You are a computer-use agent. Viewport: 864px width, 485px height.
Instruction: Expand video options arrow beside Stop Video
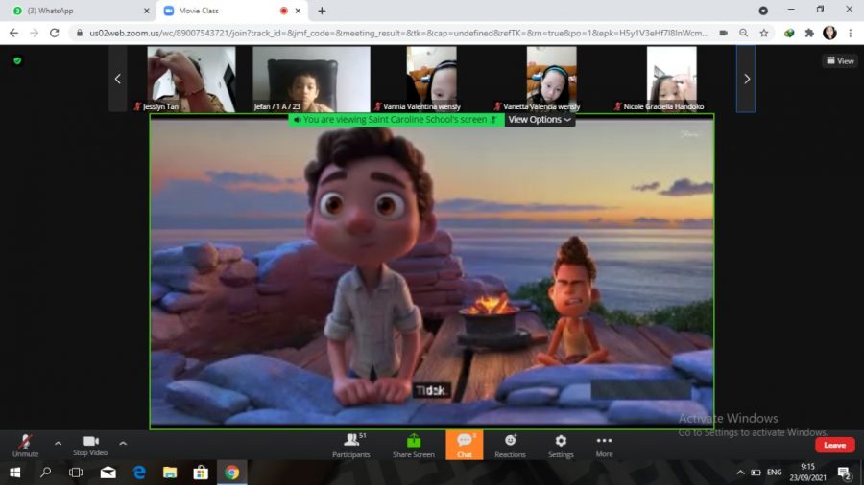point(123,443)
